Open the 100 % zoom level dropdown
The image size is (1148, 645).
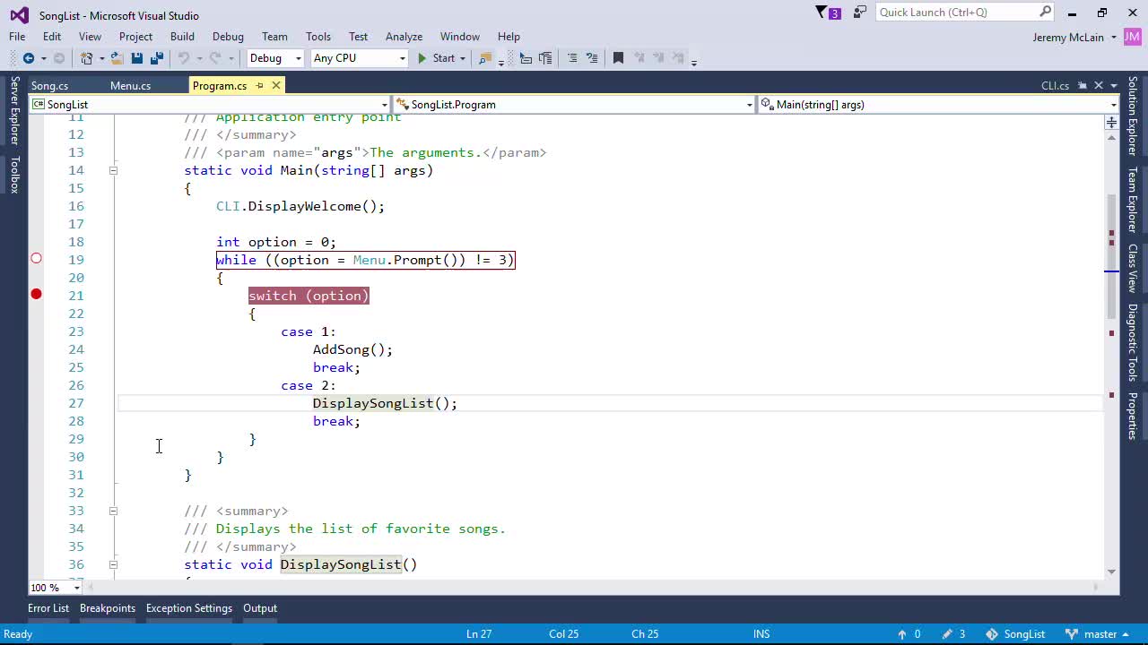[56, 588]
